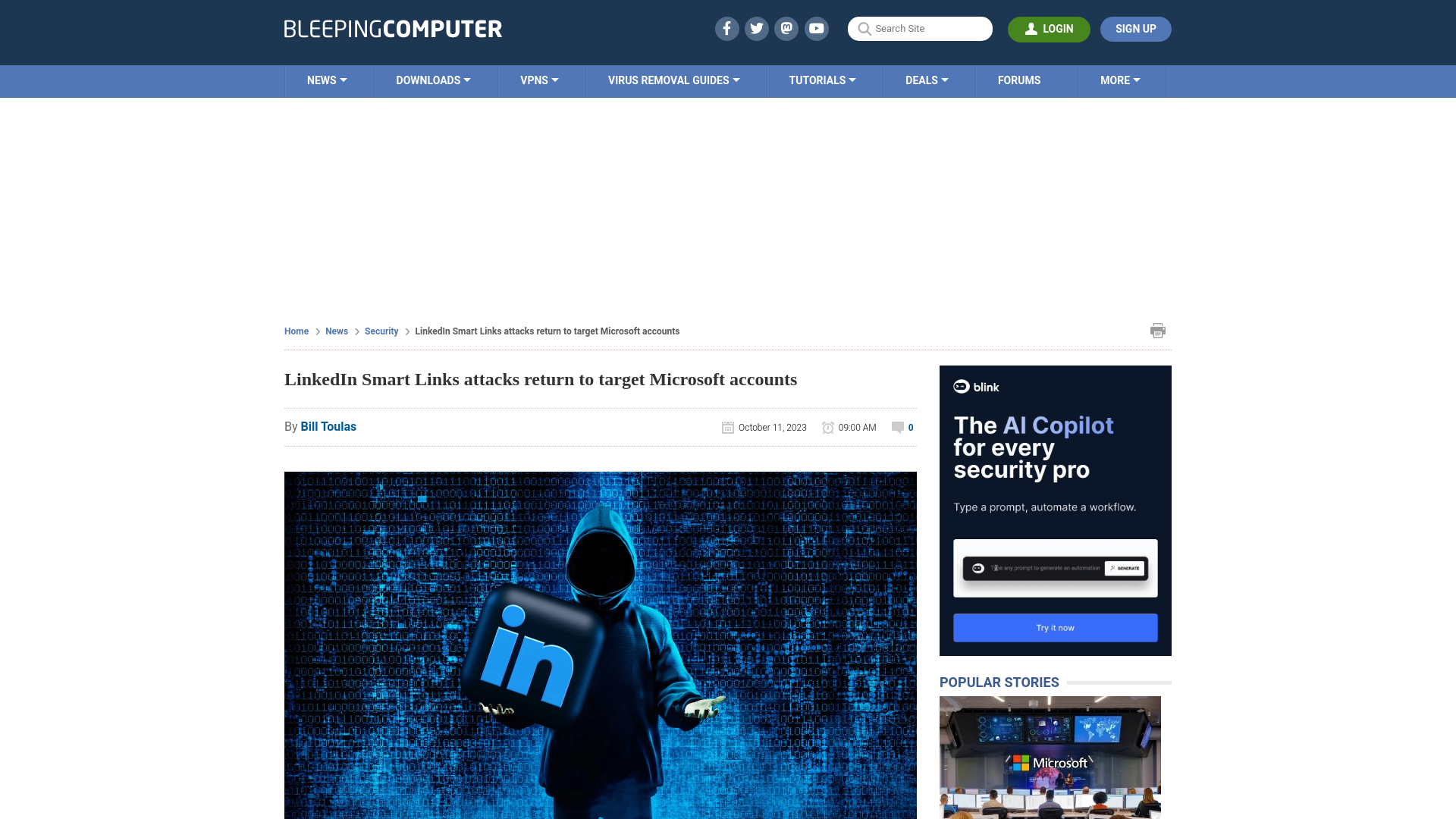Expand the VIRUS REMOVAL GUIDES dropdown
The image size is (1456, 819).
click(674, 80)
